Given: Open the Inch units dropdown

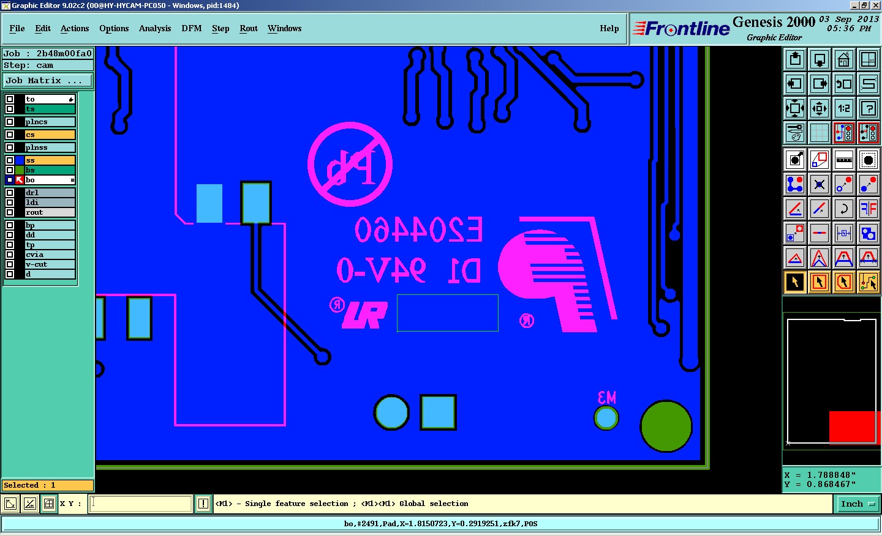Looking at the screenshot, I should (858, 504).
